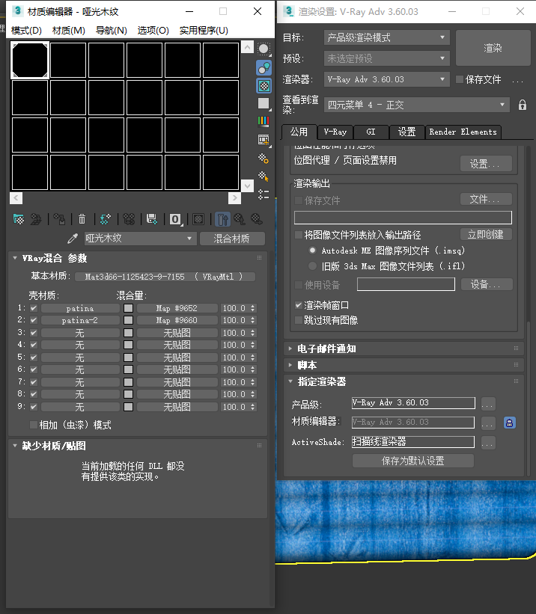Click Put Material to Scene icon

[x=36, y=219]
